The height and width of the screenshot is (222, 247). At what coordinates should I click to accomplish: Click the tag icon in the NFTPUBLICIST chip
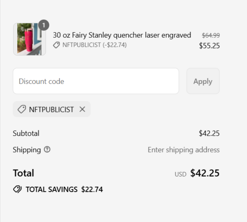[x=22, y=109]
